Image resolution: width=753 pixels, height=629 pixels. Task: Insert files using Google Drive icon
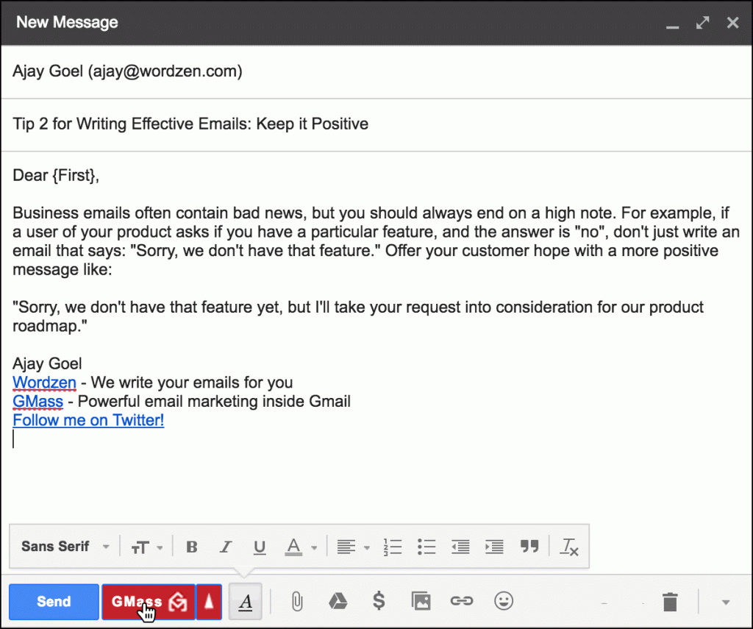(338, 602)
